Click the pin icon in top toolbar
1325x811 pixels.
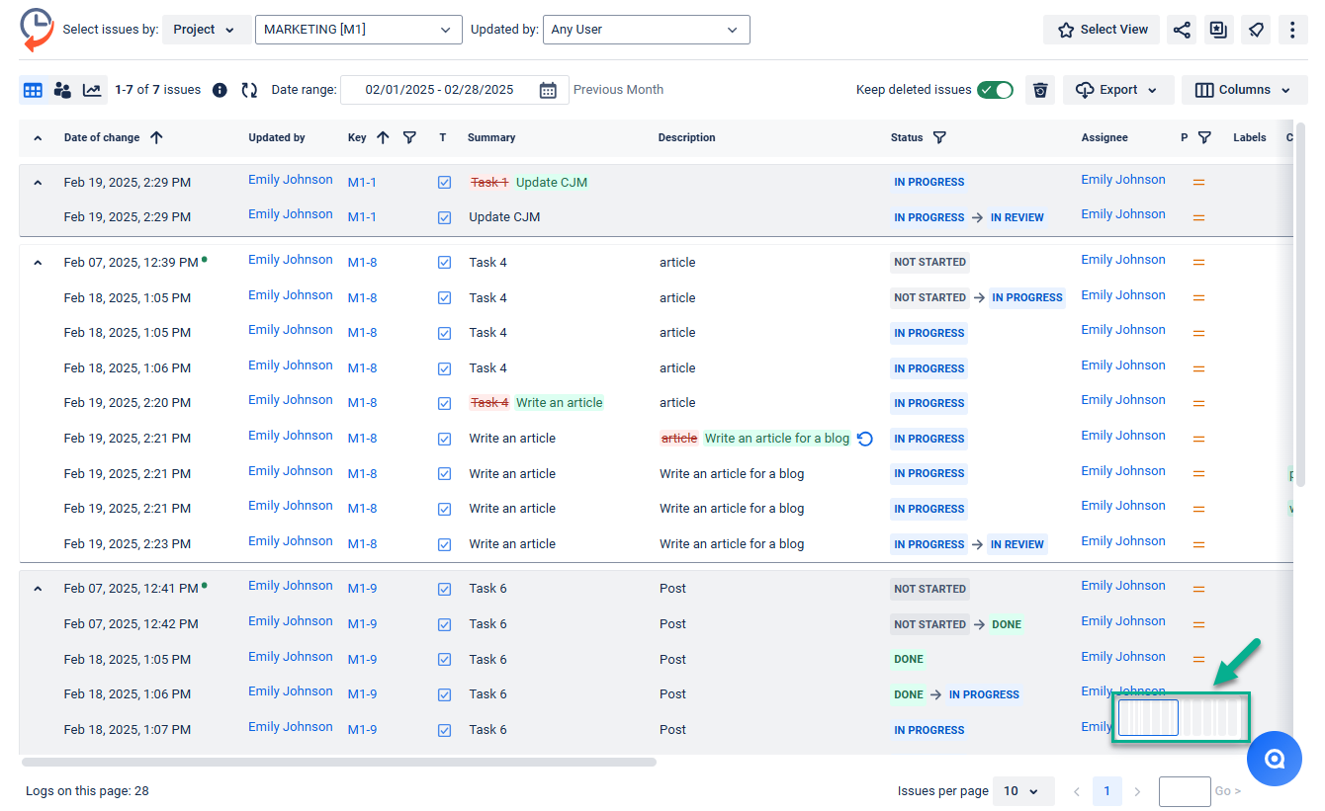click(x=1255, y=30)
